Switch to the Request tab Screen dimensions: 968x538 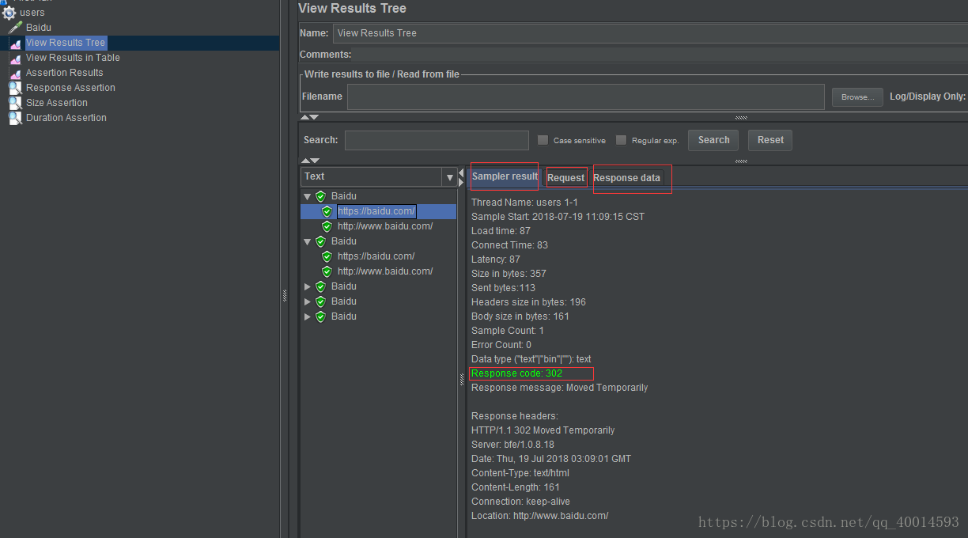click(x=566, y=178)
